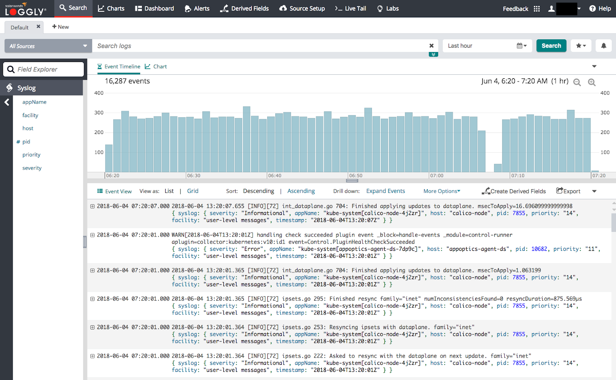Expand the More Options menu
616x380 pixels.
pos(442,191)
